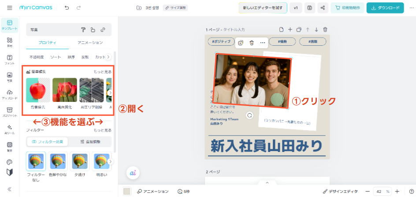Select the 反転 (flip) option
Image resolution: width=416 pixels, height=199 pixels.
[85, 57]
